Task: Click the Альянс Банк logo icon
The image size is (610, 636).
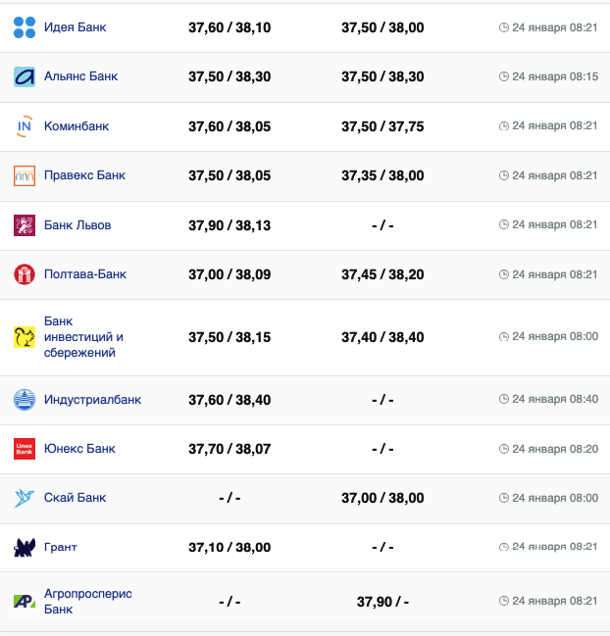Action: (x=25, y=76)
